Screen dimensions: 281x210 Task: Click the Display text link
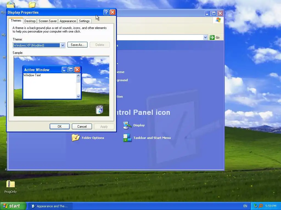click(x=139, y=125)
